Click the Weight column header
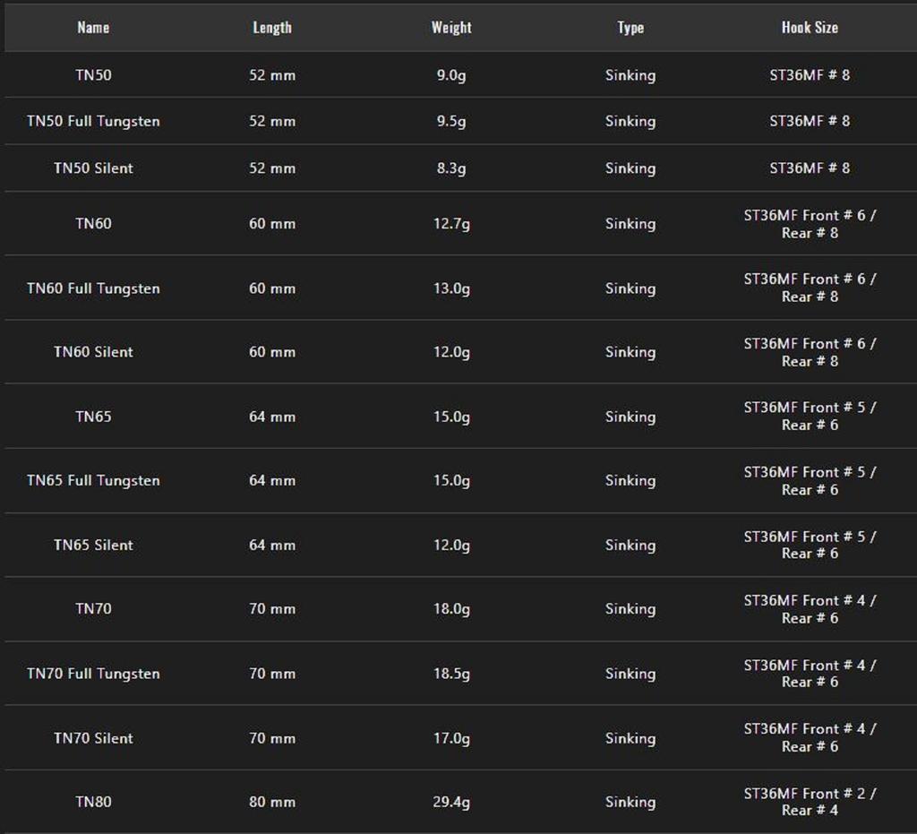This screenshot has width=917, height=834. point(451,28)
